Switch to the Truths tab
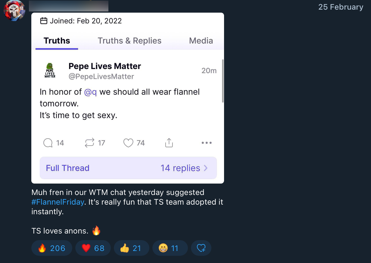This screenshot has width=371, height=263. [x=57, y=41]
